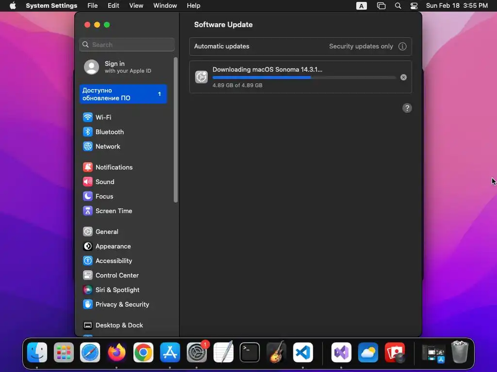Open the System Settings menu
The height and width of the screenshot is (372, 497).
[x=51, y=6]
